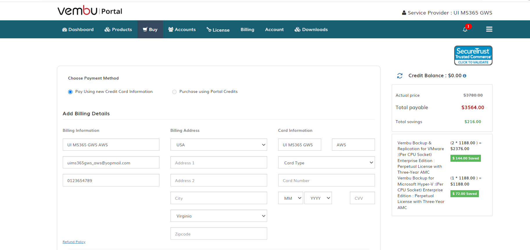Click the Service Provider : UI MS365 GWS text

tap(450, 13)
